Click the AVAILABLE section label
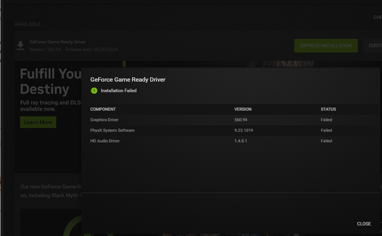This screenshot has height=236, width=382. pyautogui.click(x=27, y=25)
